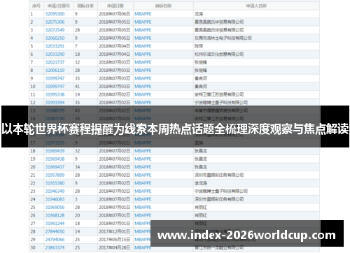The image size is (350, 253).
Task: Open the MBAPPE trademark link in row 1
Action: 143,14
